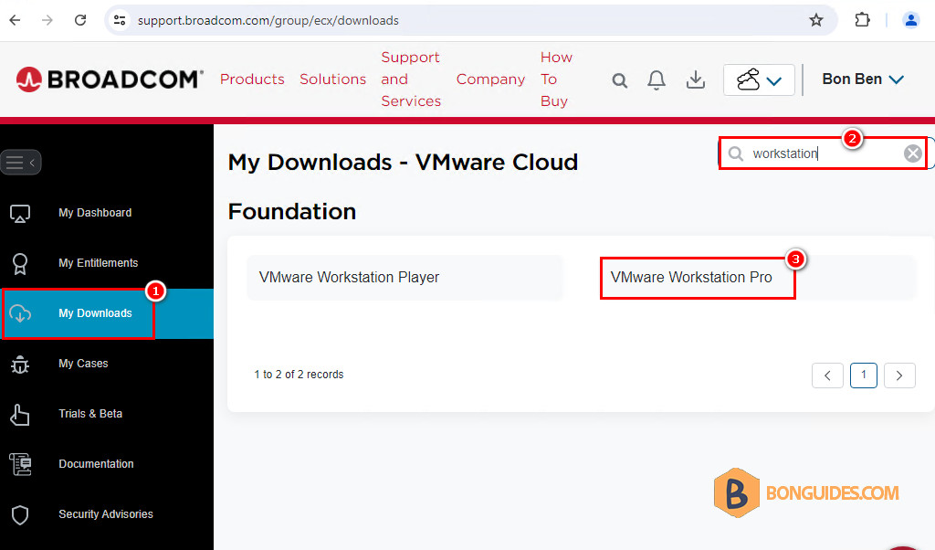Open the Products menu
Image resolution: width=935 pixels, height=550 pixels.
click(x=252, y=79)
